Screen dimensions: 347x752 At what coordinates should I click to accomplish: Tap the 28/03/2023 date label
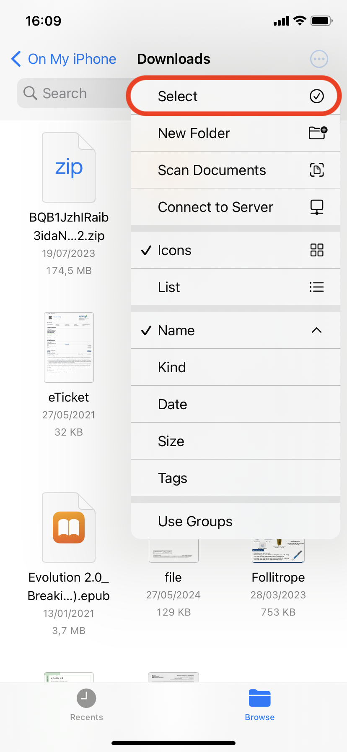[x=278, y=595]
